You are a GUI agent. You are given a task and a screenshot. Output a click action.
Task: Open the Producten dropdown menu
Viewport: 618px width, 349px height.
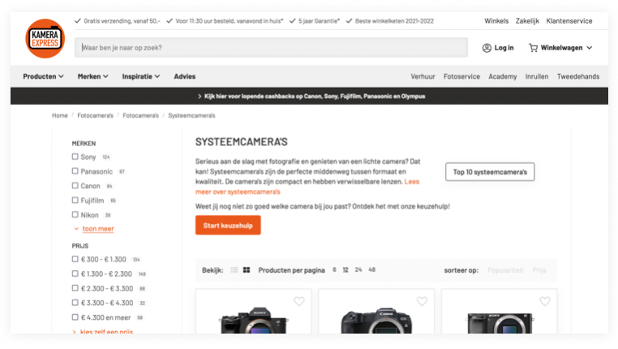(x=43, y=76)
